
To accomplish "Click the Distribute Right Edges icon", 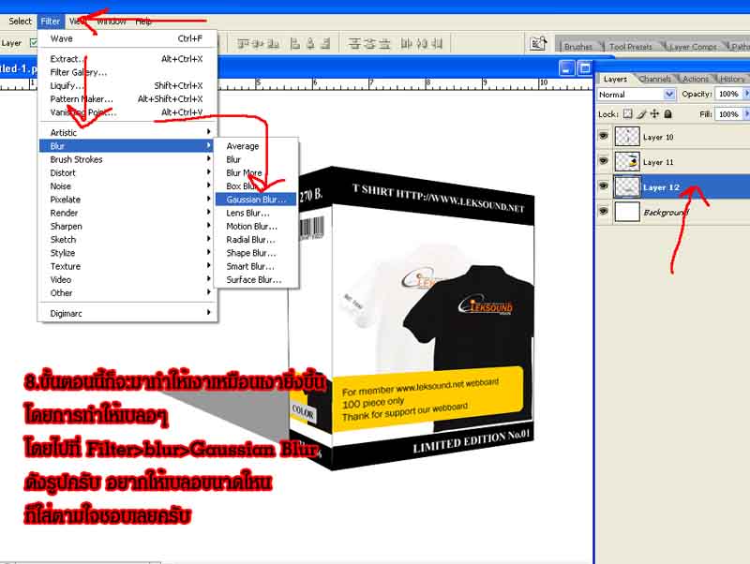I will (437, 44).
